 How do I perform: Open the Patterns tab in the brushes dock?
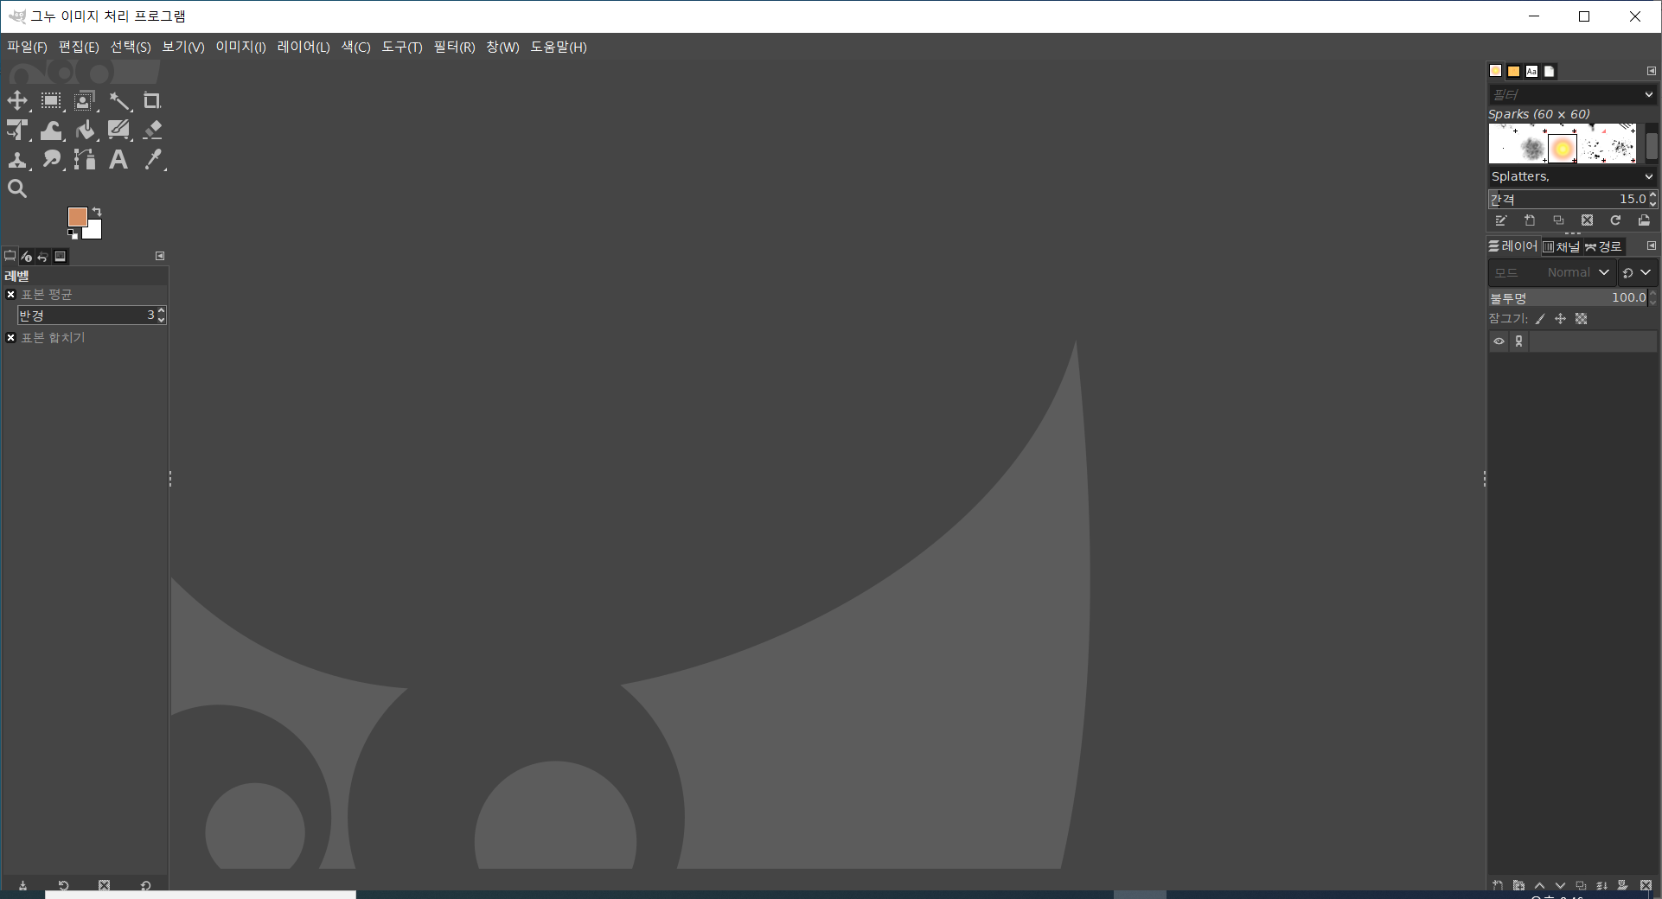click(x=1514, y=71)
